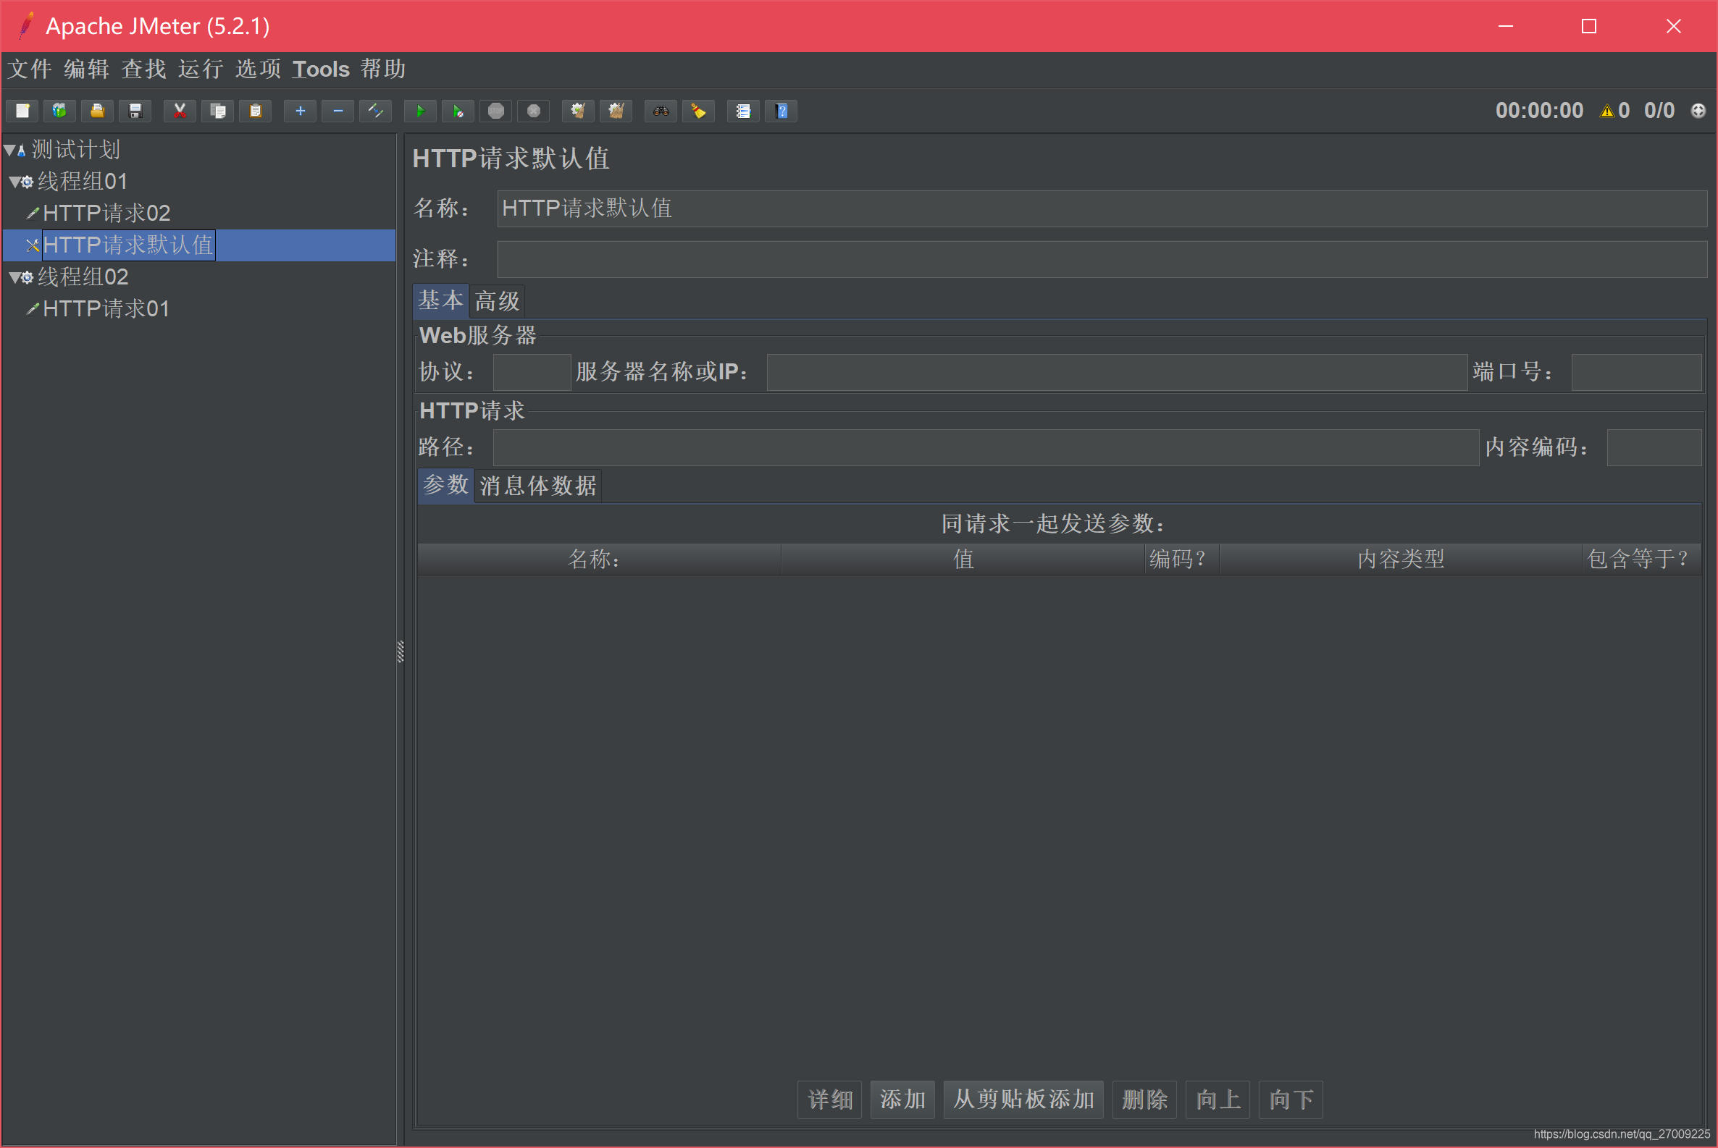Click the 从剪贴板添加 button
Viewport: 1718px width, 1148px height.
coord(1023,1099)
